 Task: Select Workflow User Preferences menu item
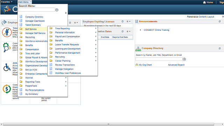[x=68, y=73]
